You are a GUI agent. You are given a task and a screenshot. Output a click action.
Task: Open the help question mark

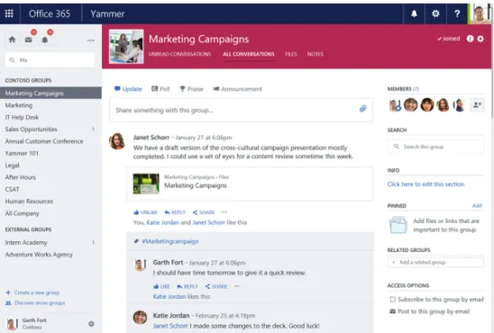click(457, 13)
